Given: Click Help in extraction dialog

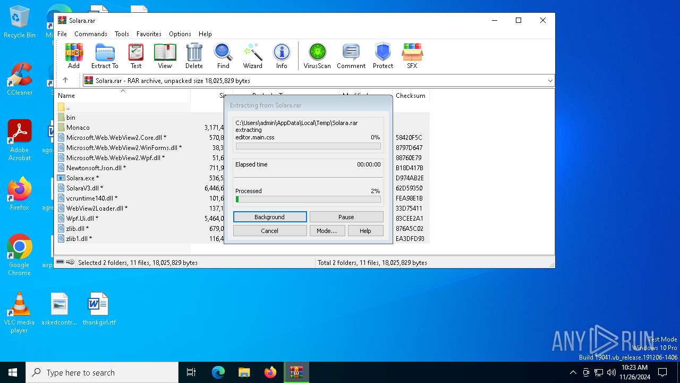Looking at the screenshot, I should 365,231.
